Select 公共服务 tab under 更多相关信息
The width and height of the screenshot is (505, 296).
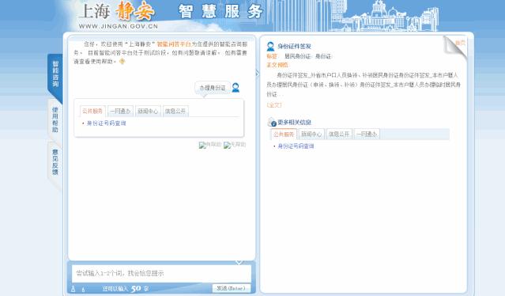pos(284,134)
